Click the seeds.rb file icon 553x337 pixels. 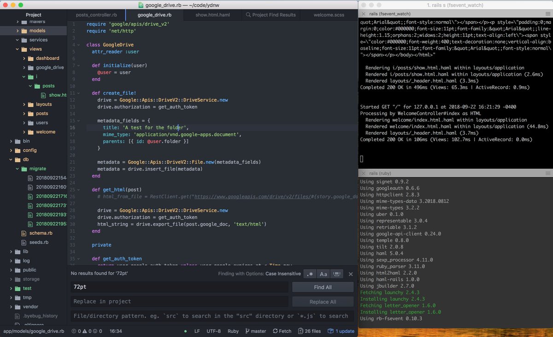point(24,242)
